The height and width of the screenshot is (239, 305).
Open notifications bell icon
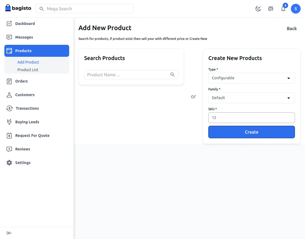283,9
